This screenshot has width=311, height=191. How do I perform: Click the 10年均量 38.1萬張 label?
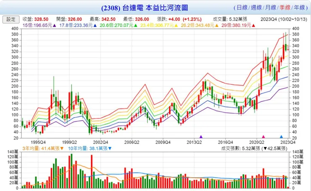coord(88,149)
